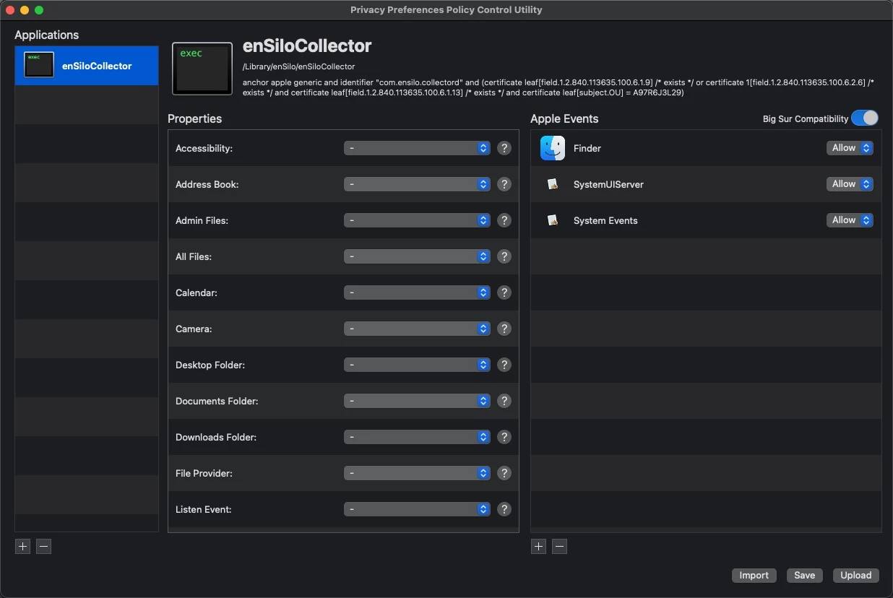Open the Accessibility dropdown
Viewport: 893px width, 598px height.
(418, 148)
